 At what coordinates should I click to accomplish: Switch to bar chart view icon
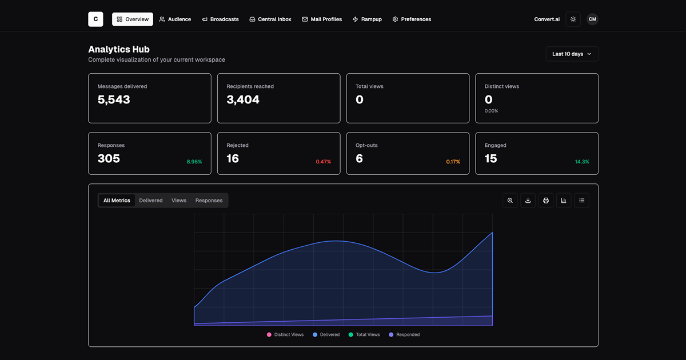(564, 201)
